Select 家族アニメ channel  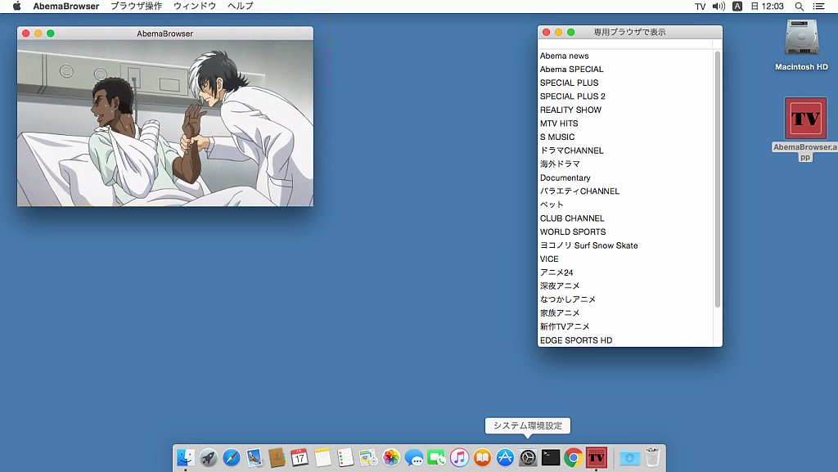click(x=626, y=312)
